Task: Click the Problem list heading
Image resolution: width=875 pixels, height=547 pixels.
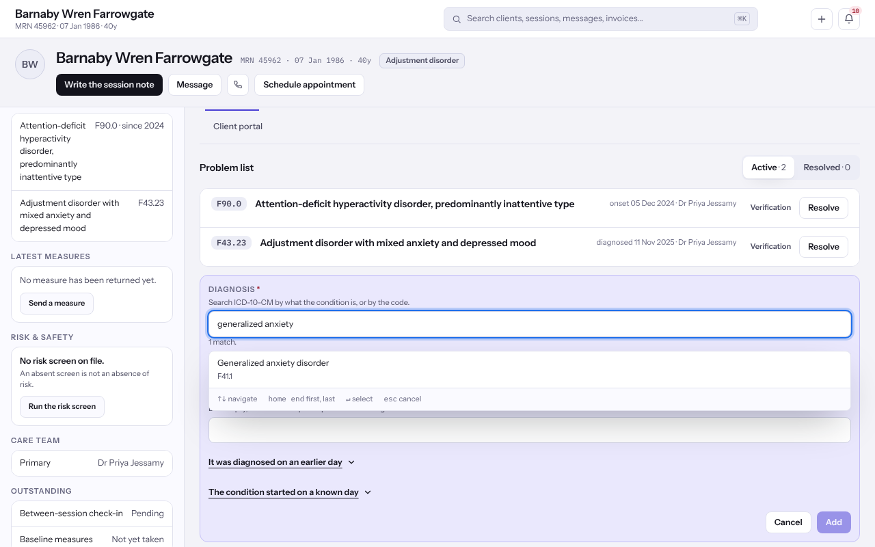Action: (227, 168)
